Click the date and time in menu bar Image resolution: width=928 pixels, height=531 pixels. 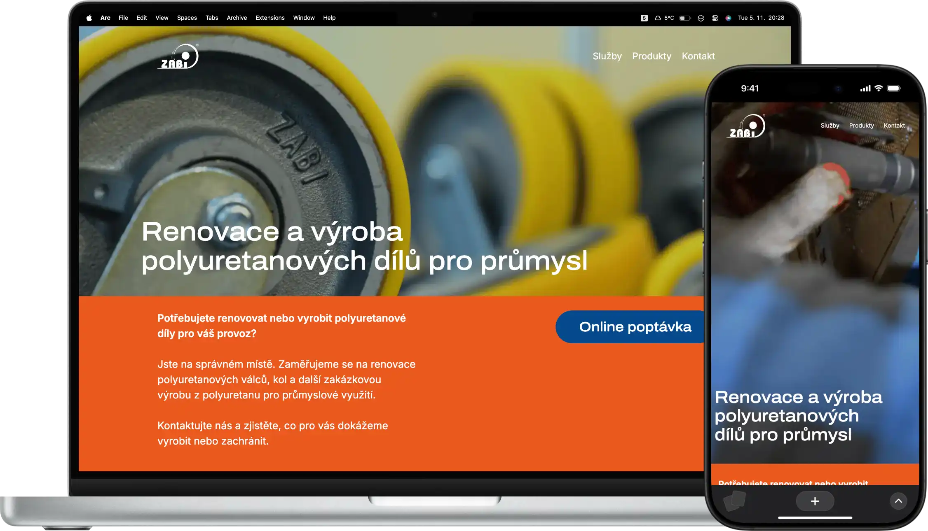pyautogui.click(x=761, y=18)
